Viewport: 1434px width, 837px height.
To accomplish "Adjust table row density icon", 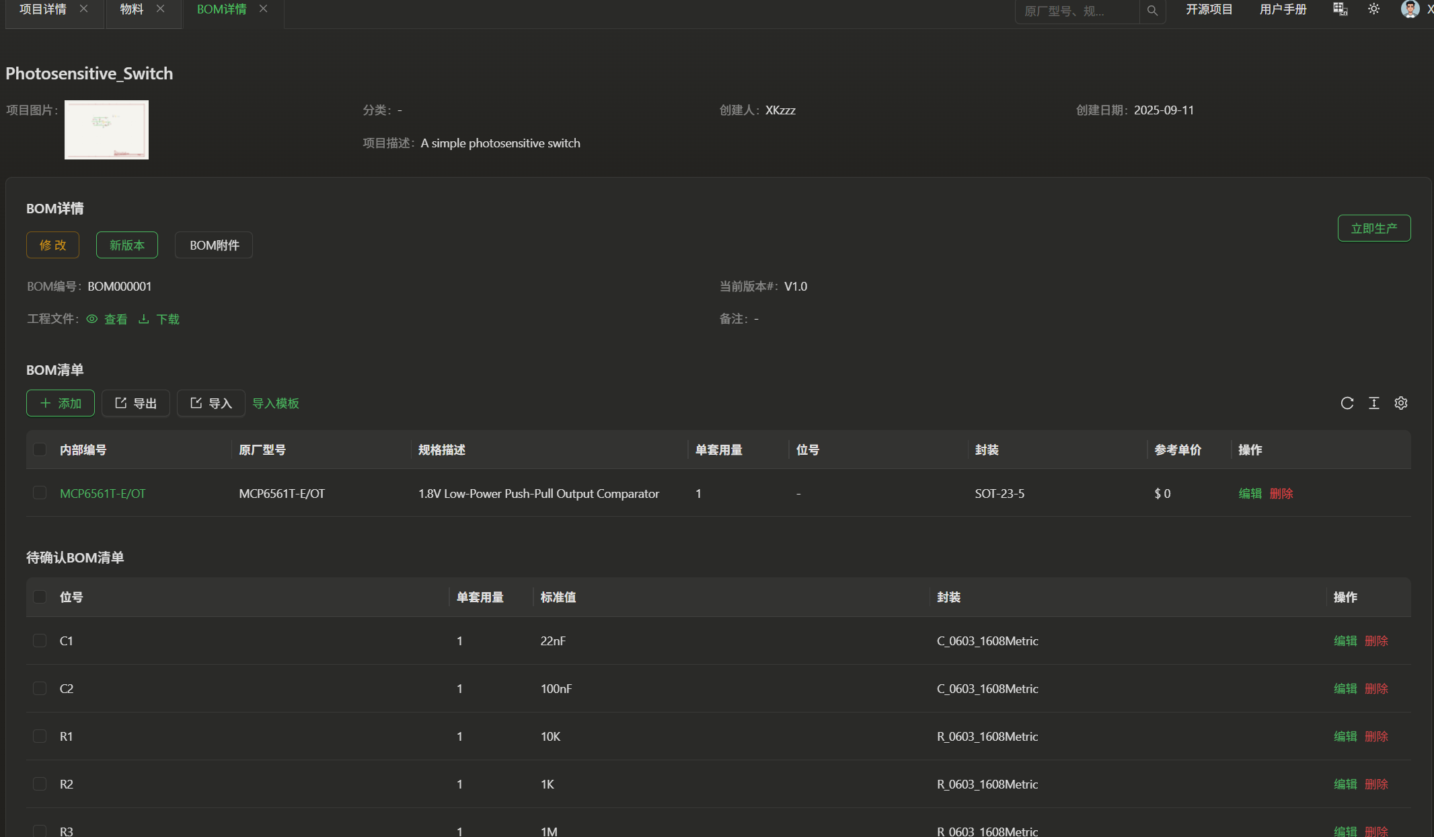I will pyautogui.click(x=1373, y=403).
